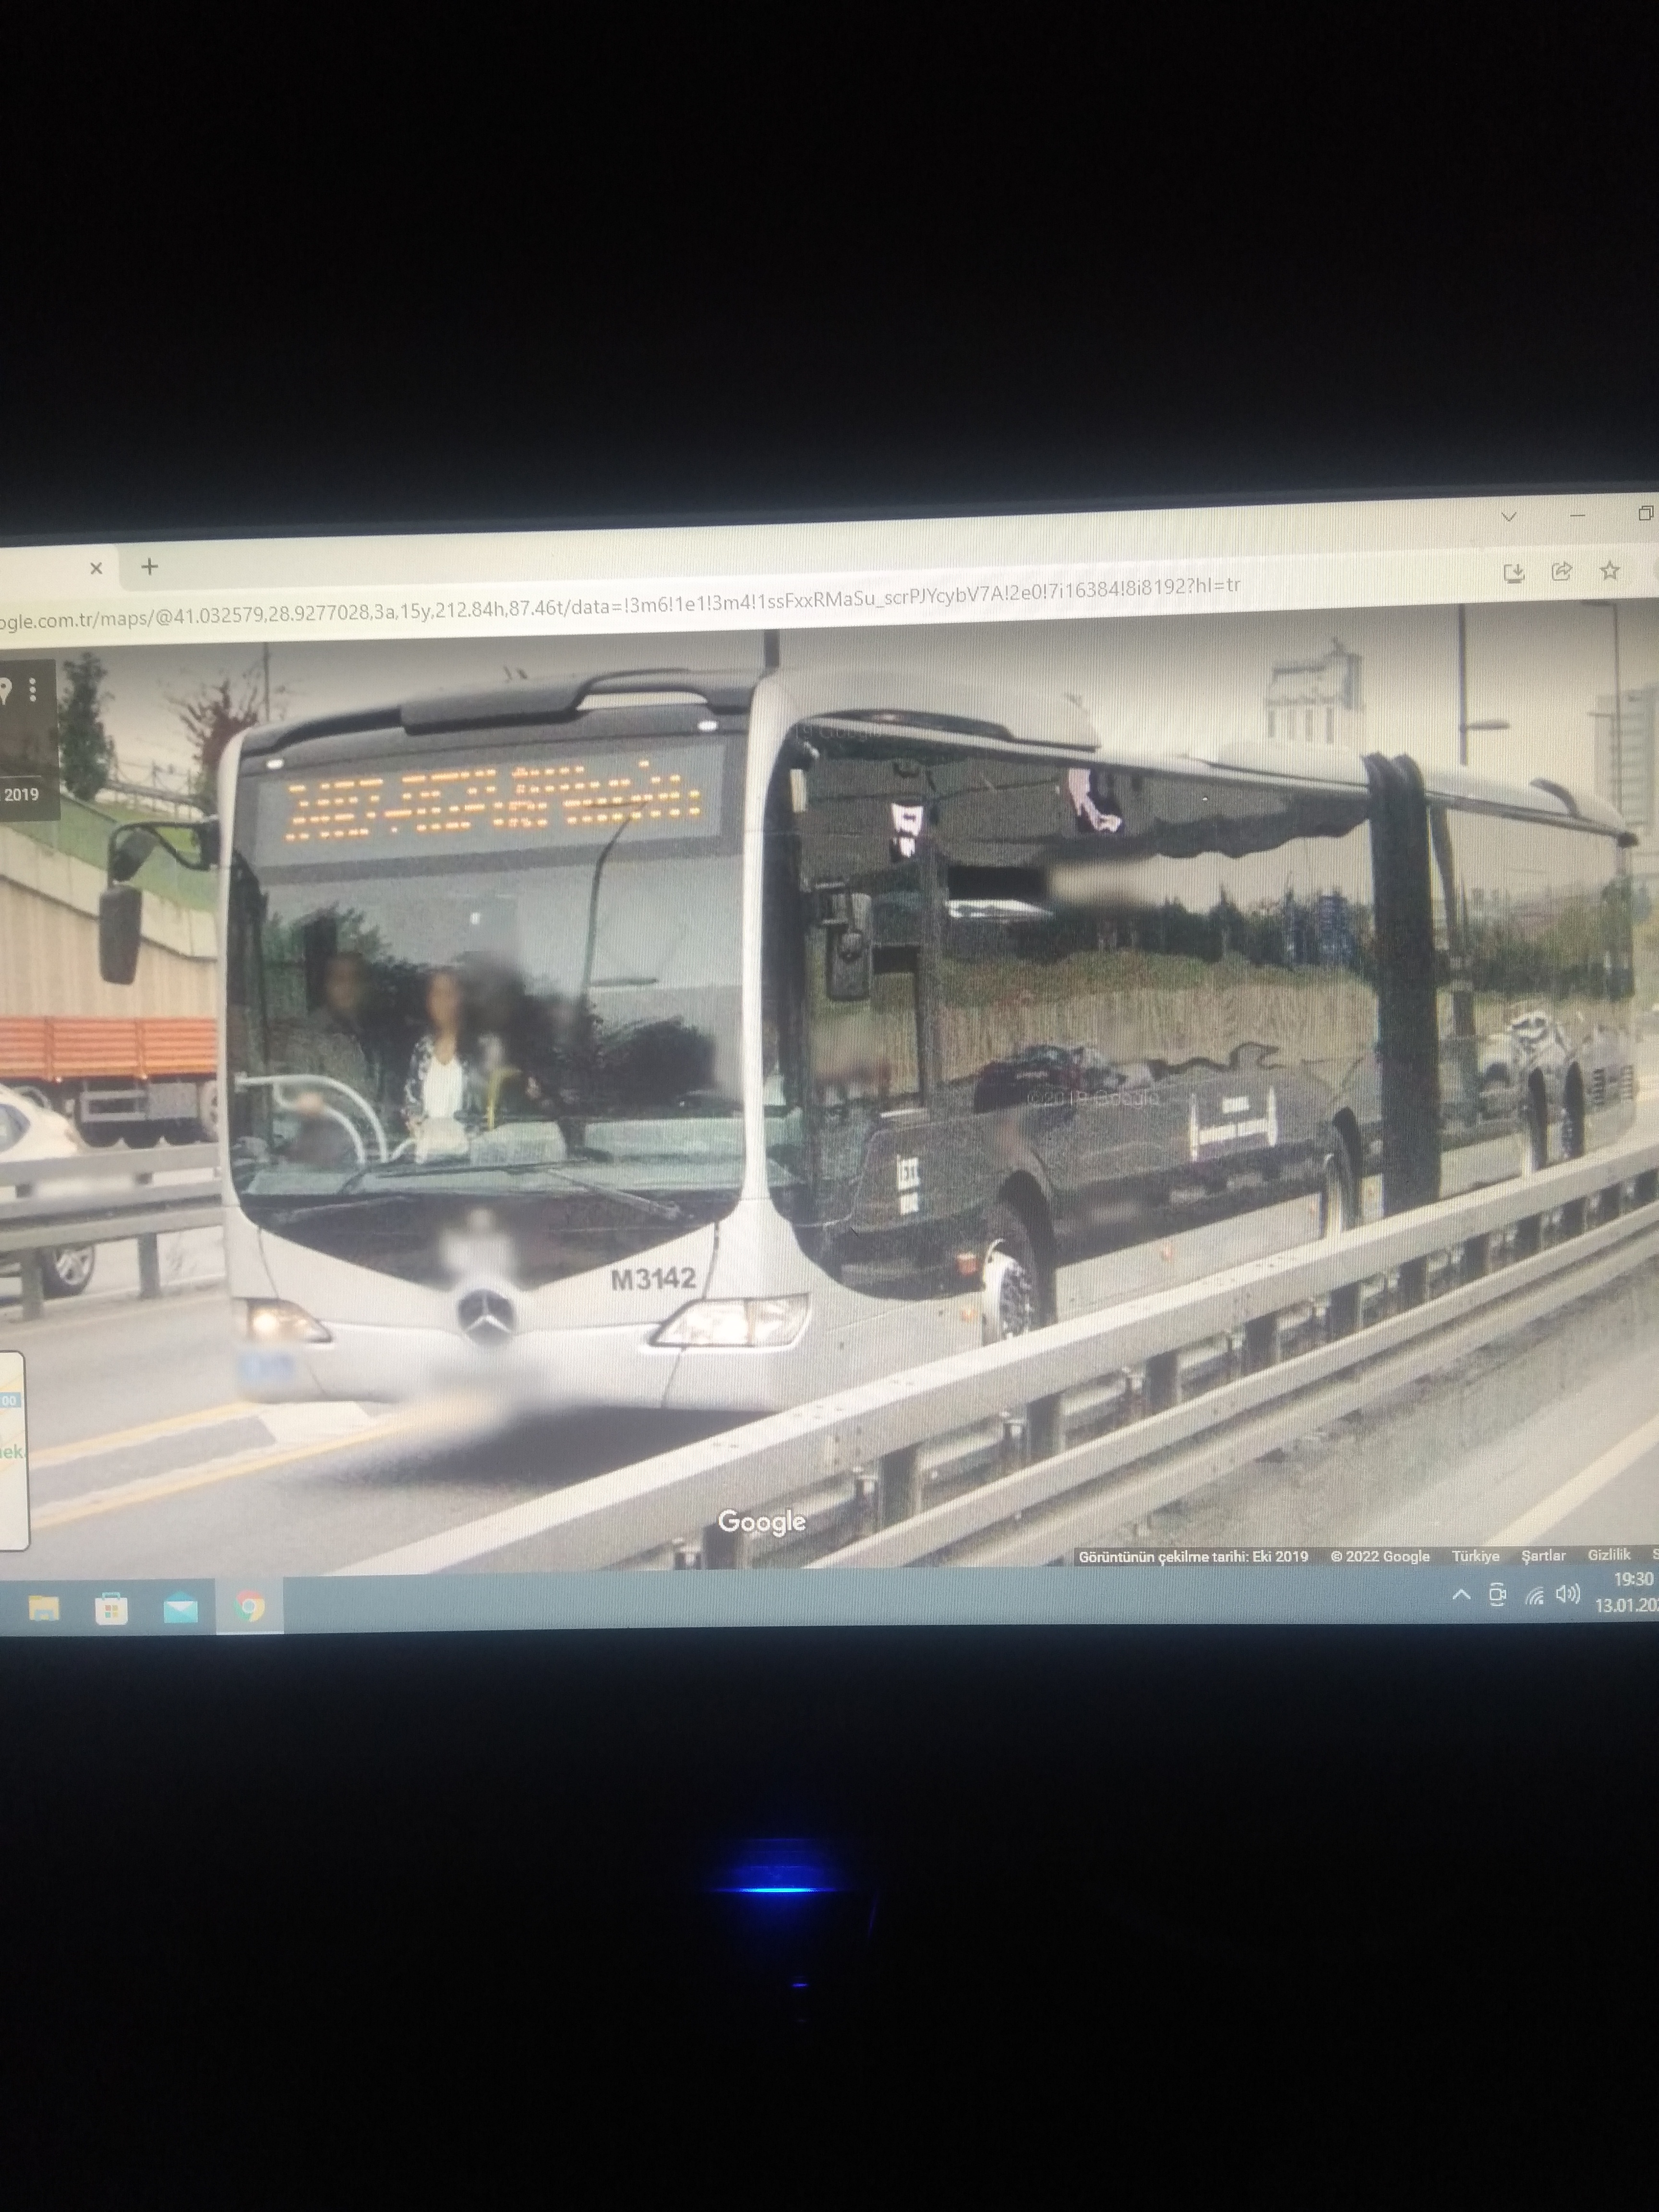Open File Explorer from the taskbar

[43, 1608]
